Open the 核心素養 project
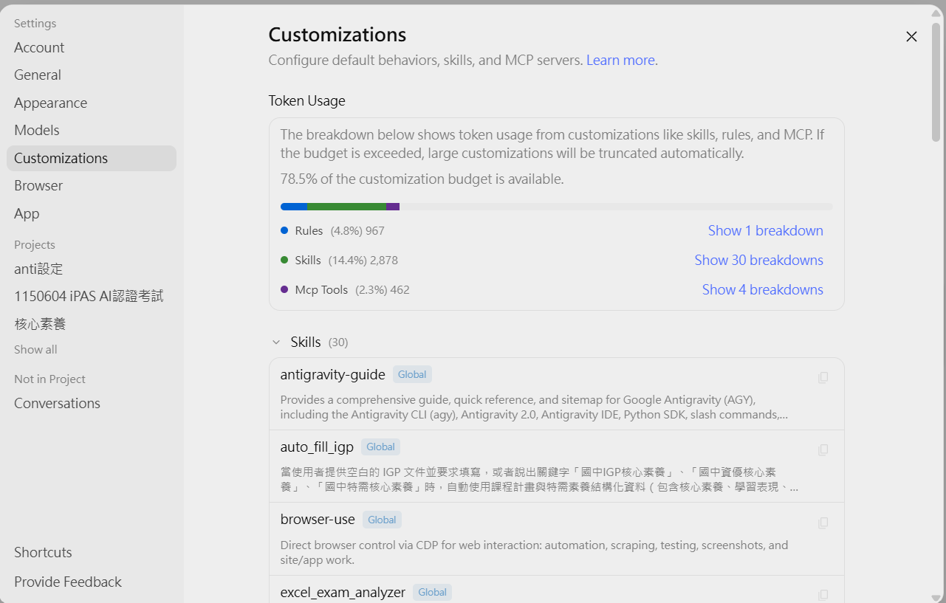The height and width of the screenshot is (603, 946). 92,324
